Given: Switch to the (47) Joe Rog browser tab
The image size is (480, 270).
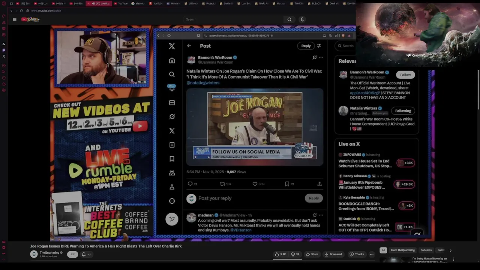Looking at the screenshot, I should click(x=99, y=3).
